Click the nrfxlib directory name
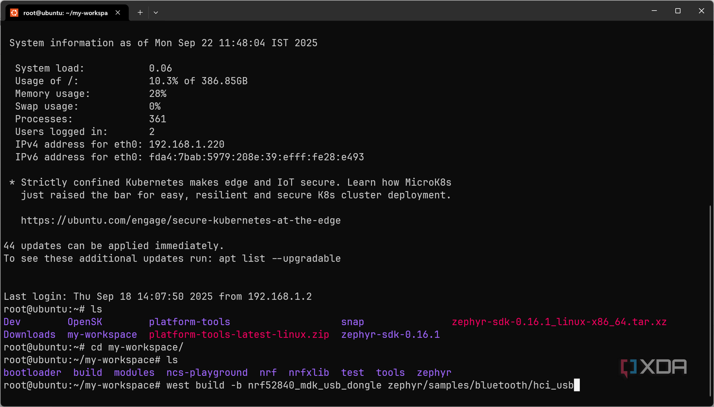 309,373
